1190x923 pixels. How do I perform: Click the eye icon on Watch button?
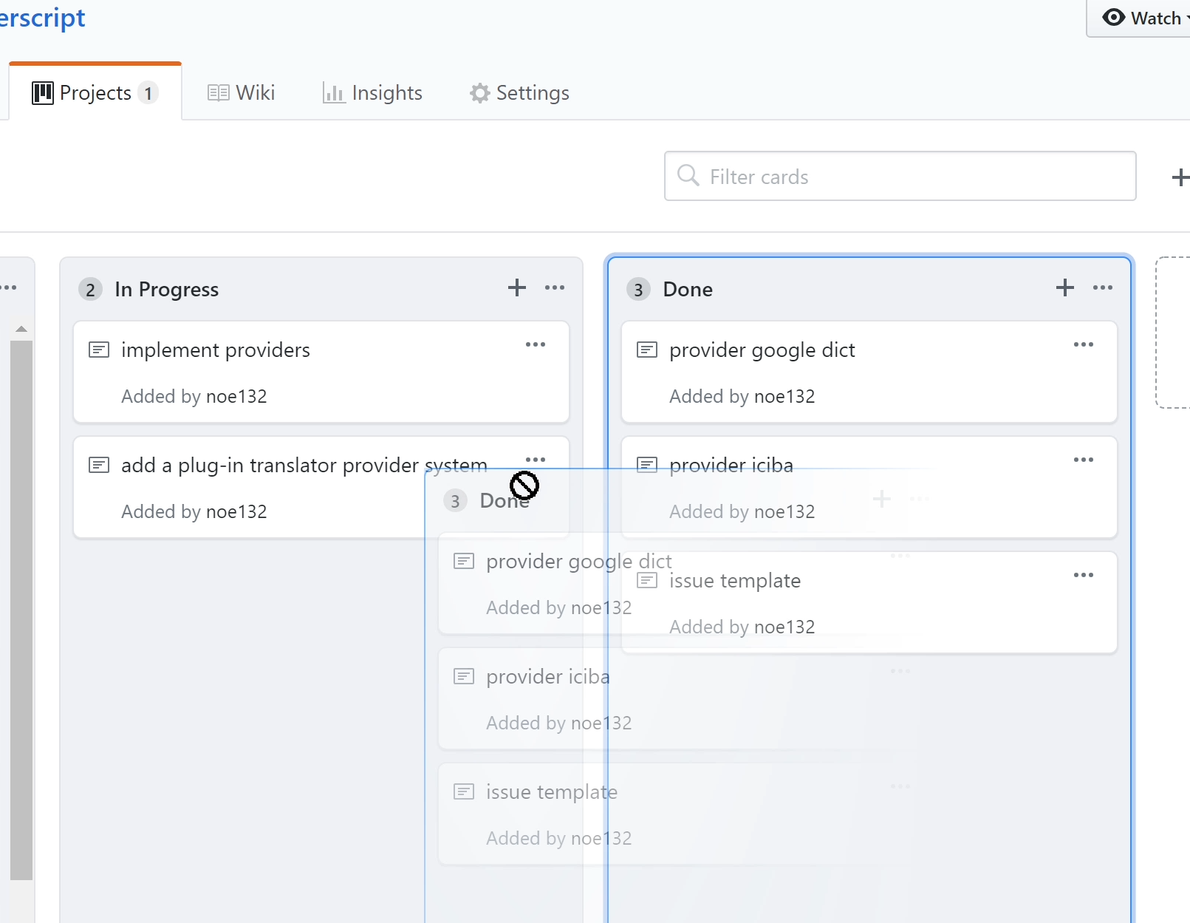[1114, 17]
